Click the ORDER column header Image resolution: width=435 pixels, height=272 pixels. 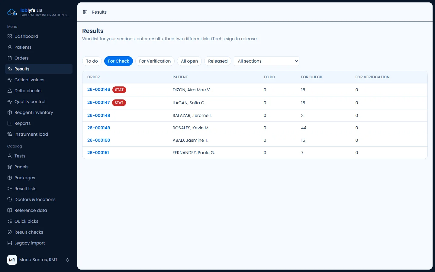pos(93,77)
